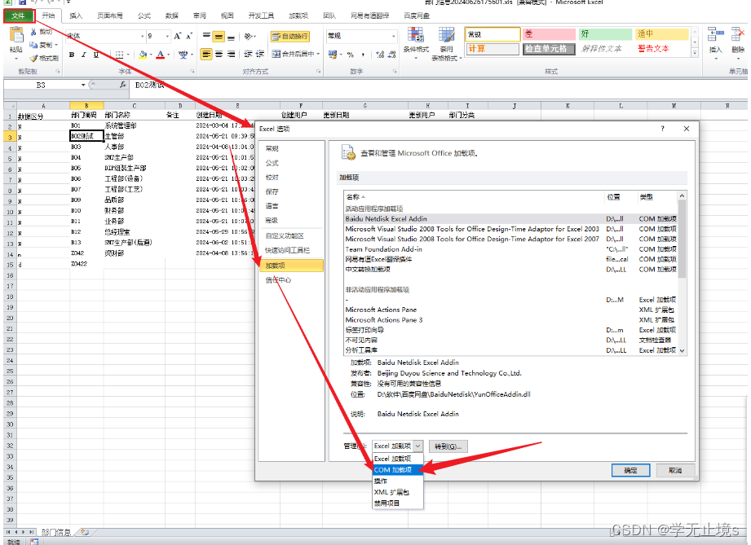
Task: Open the Manage add-ins combo box arrow
Action: 417,446
